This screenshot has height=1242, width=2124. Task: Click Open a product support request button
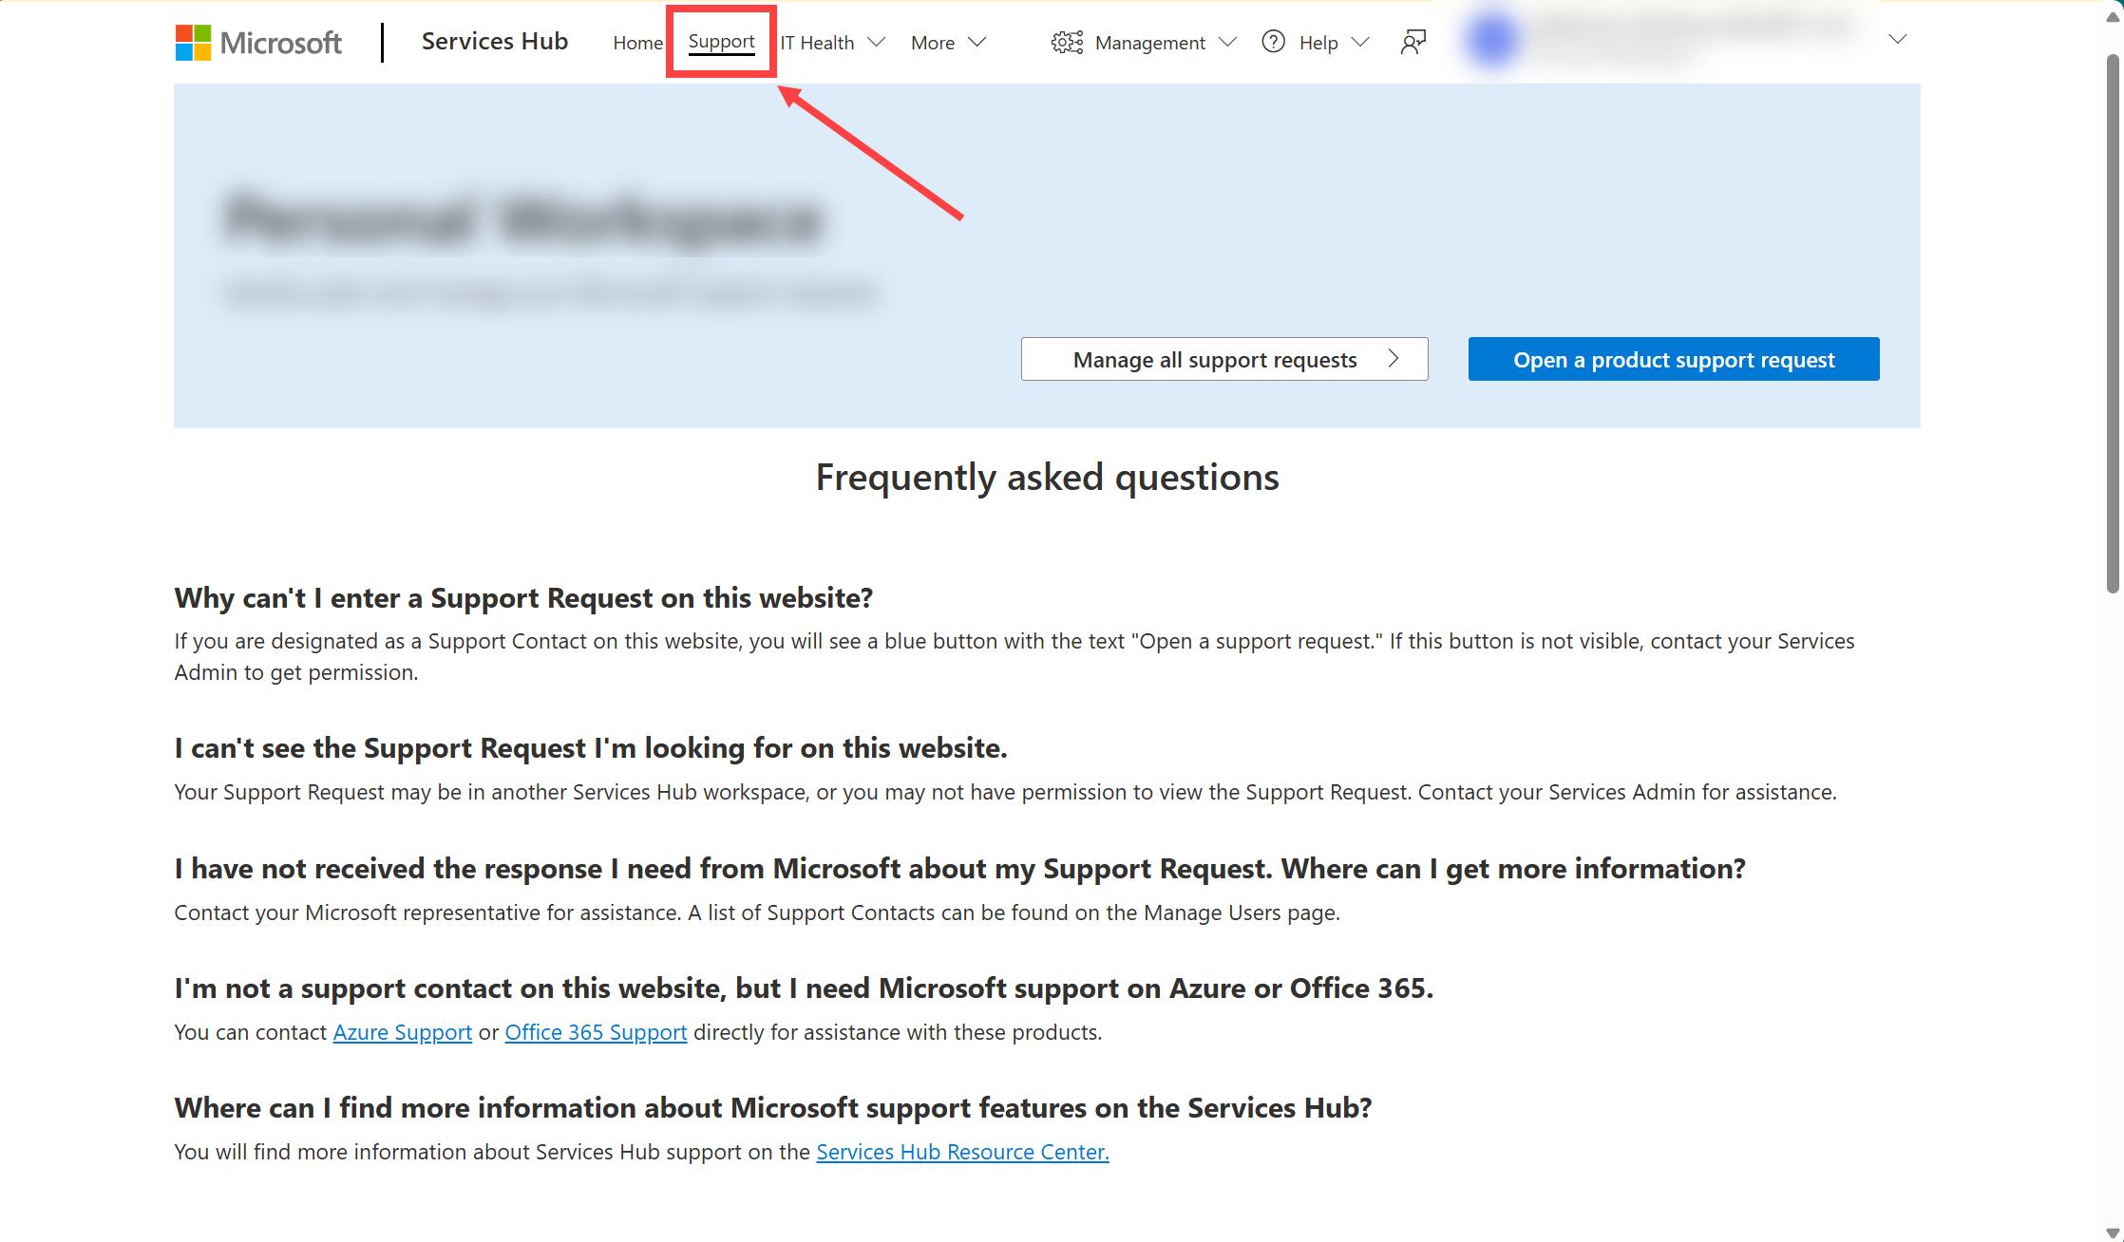click(1673, 358)
